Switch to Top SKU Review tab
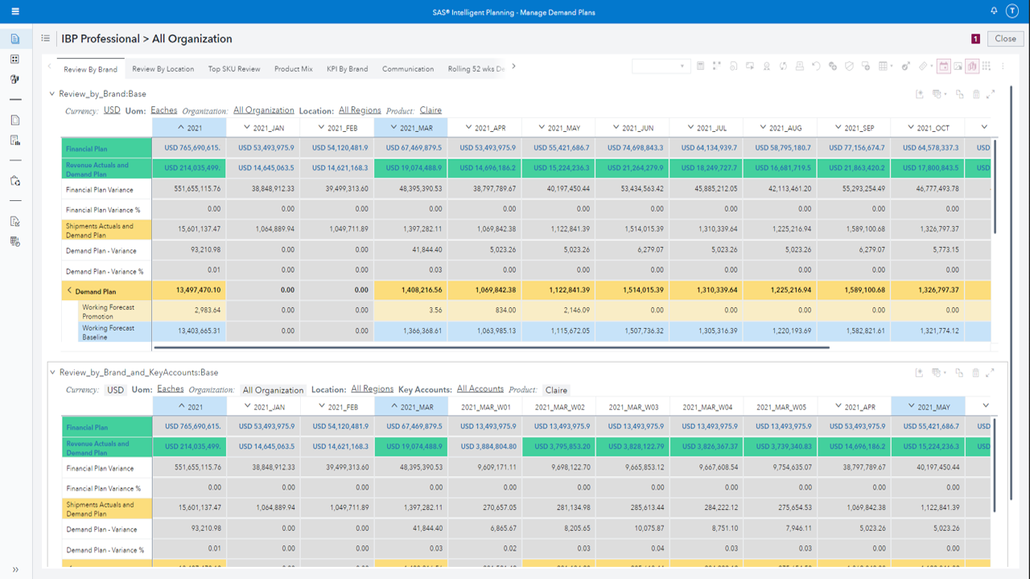 pos(234,69)
